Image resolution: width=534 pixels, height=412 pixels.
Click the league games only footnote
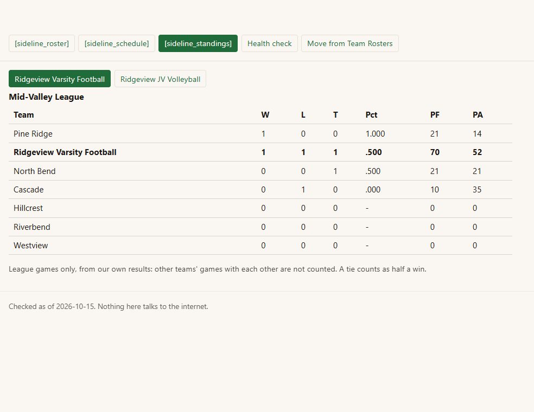[217, 269]
